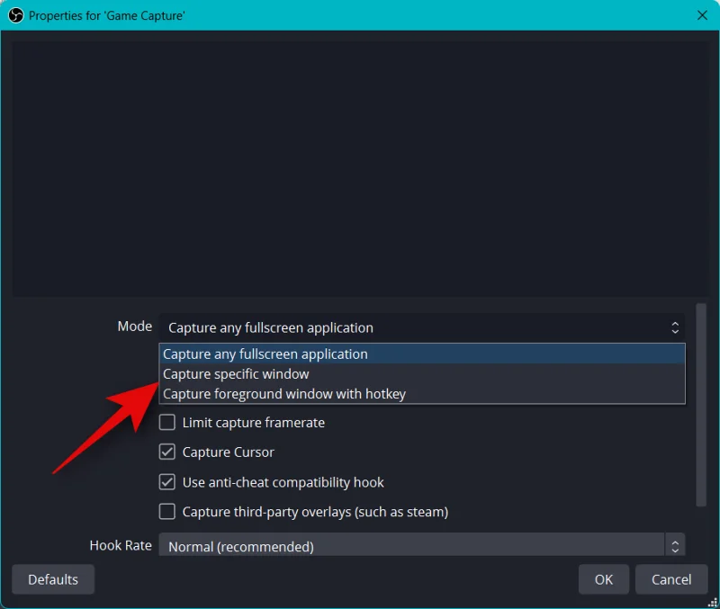The width and height of the screenshot is (720, 609).
Task: Click the game capture preview area
Action: point(360,169)
